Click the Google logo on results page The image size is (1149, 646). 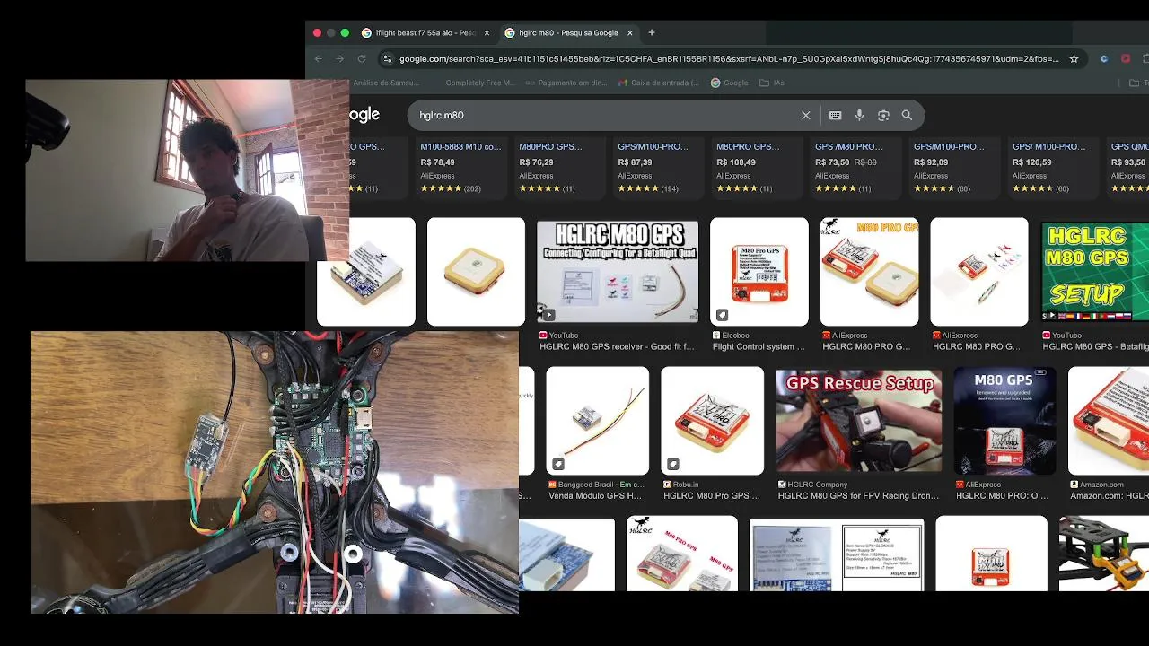[x=364, y=115]
